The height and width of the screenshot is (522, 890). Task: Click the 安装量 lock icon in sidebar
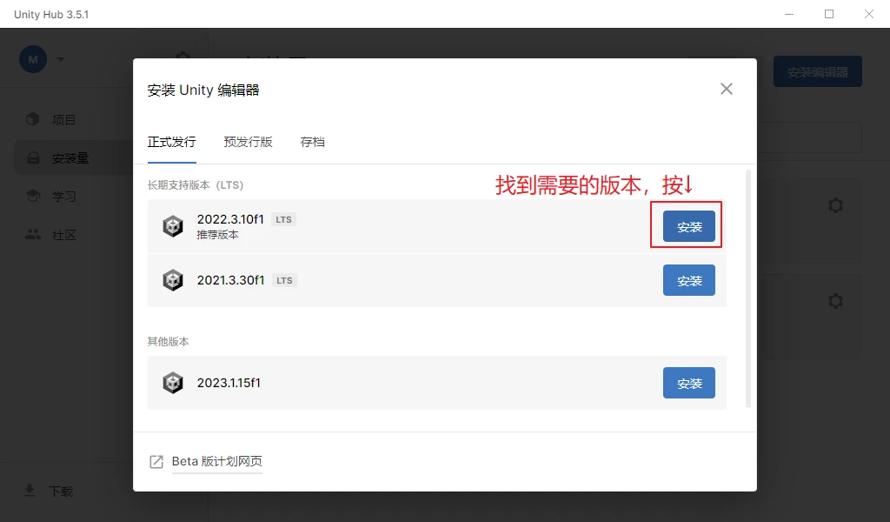tap(33, 158)
